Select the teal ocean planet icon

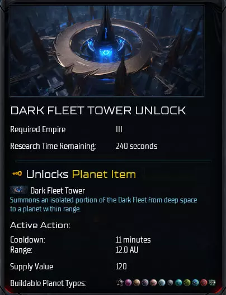(178, 282)
